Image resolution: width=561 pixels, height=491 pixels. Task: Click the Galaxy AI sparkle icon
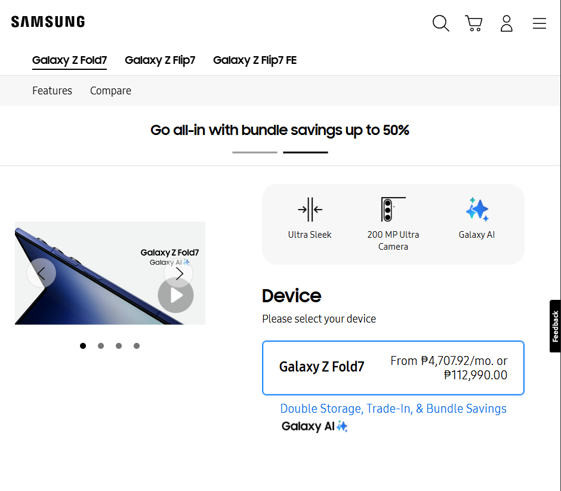477,210
